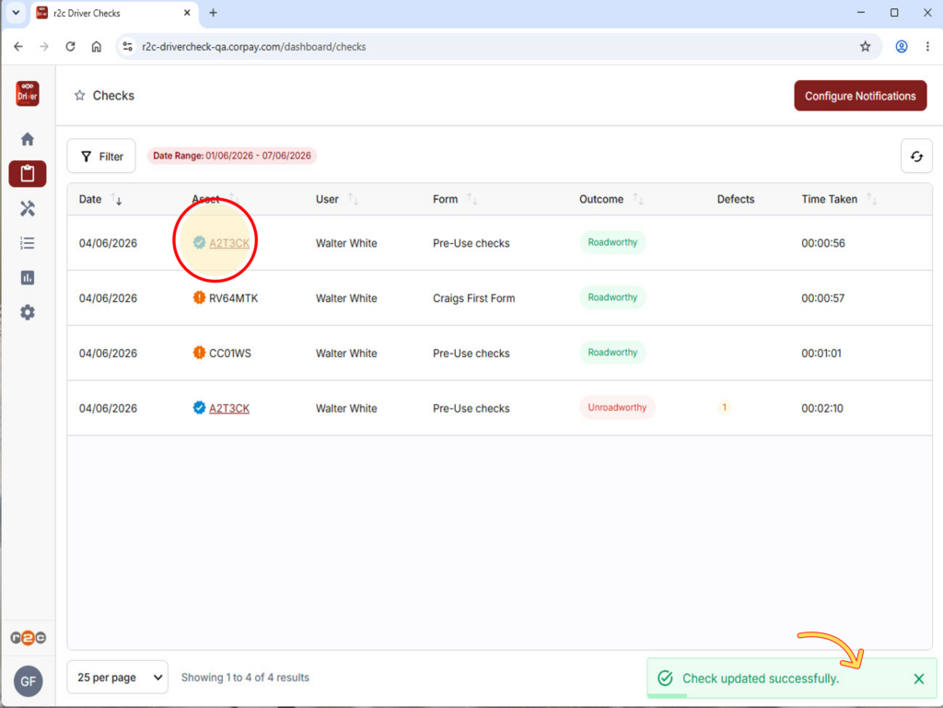Change the '25 per page' dropdown
Screen dimensions: 943x708
point(117,678)
